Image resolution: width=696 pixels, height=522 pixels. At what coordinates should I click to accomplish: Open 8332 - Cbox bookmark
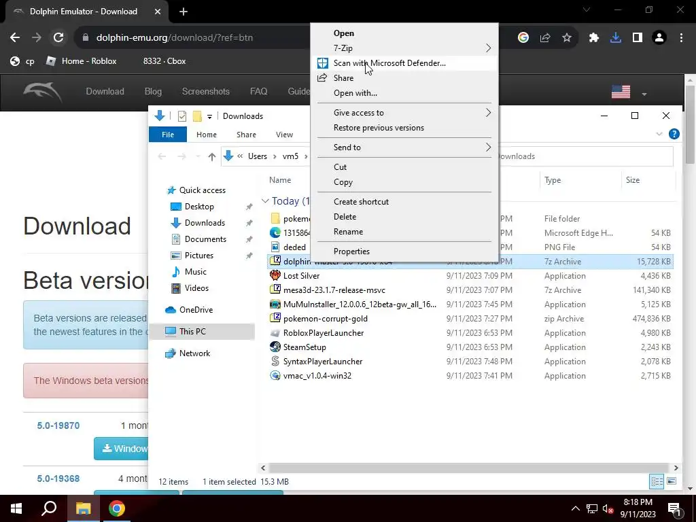coord(164,61)
